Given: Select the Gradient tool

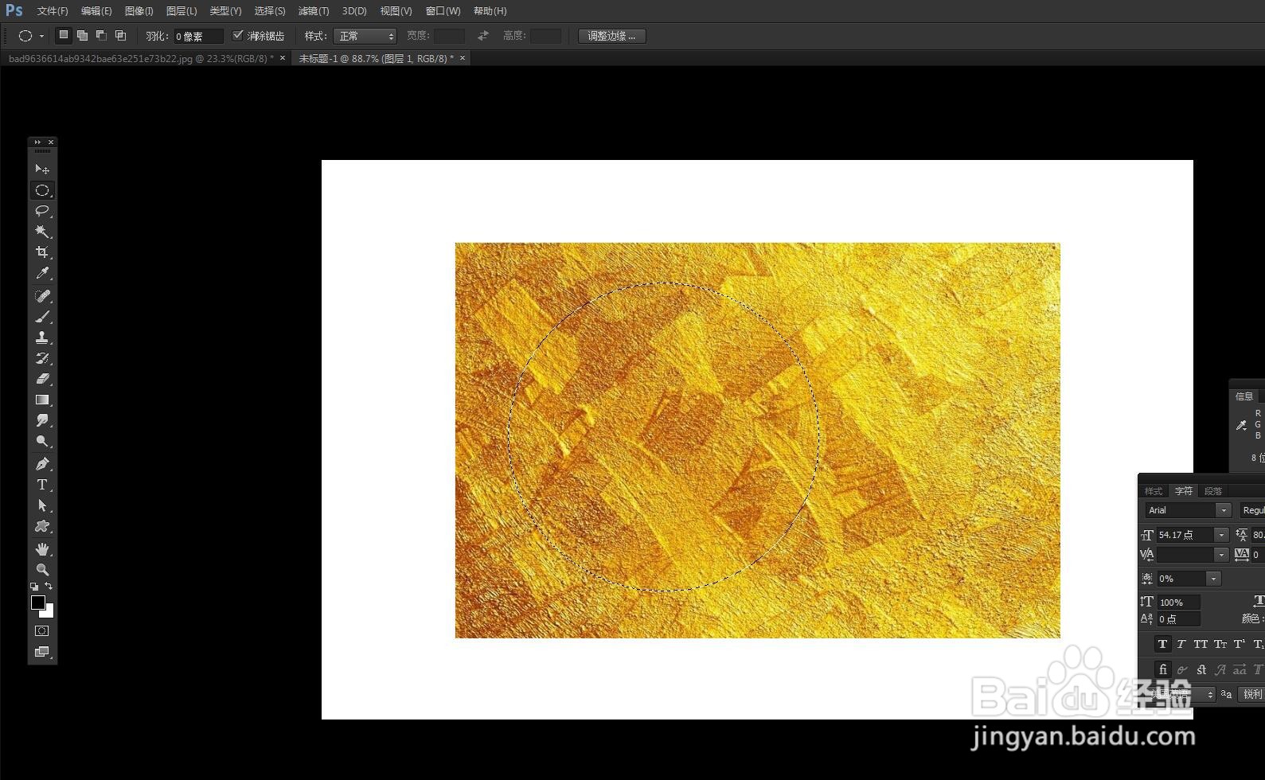Looking at the screenshot, I should (x=42, y=400).
